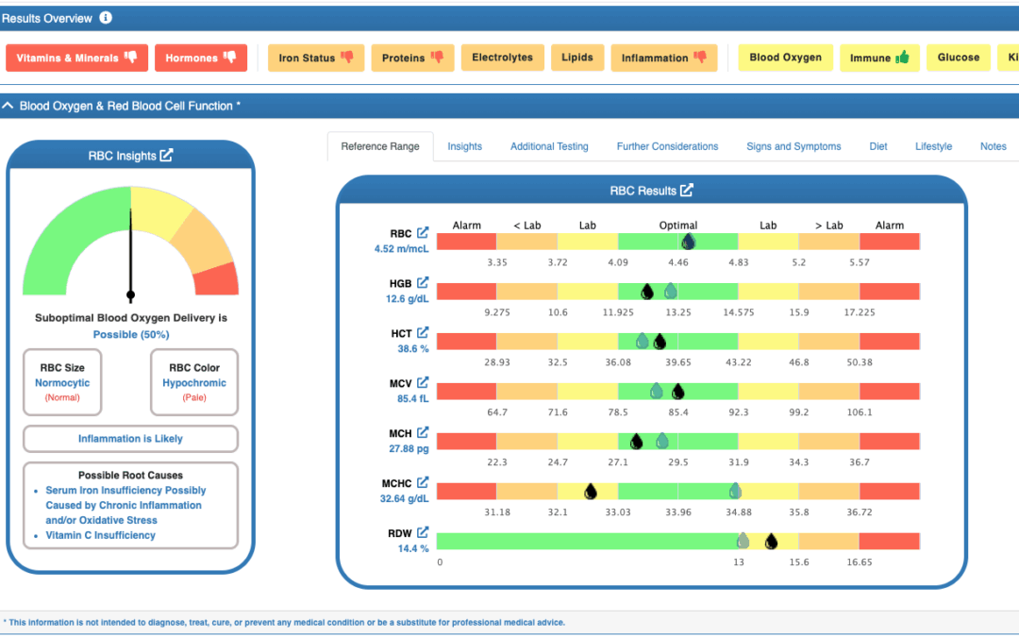
Task: Open the Inflammation is Likely link
Action: tap(130, 439)
